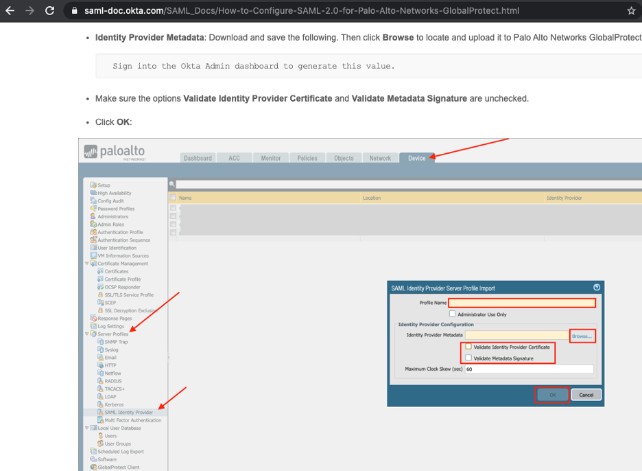Confirm the import with the OK button

(x=552, y=395)
